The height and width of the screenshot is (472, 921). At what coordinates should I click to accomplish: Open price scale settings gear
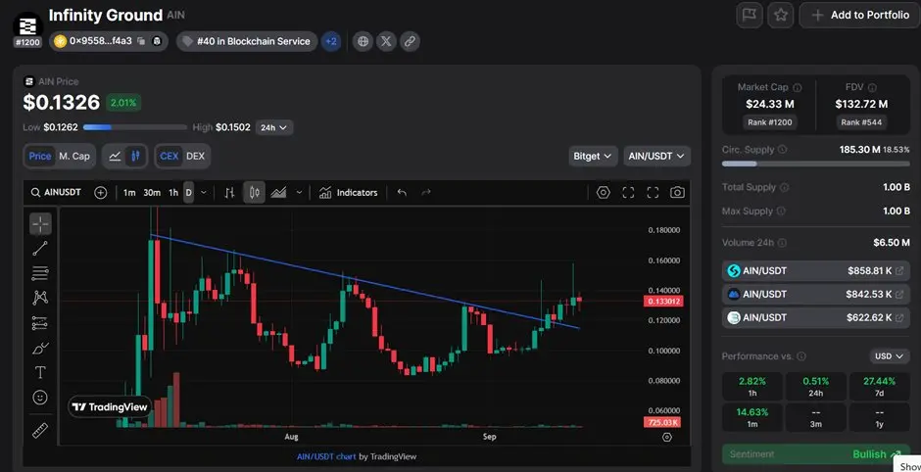click(666, 437)
